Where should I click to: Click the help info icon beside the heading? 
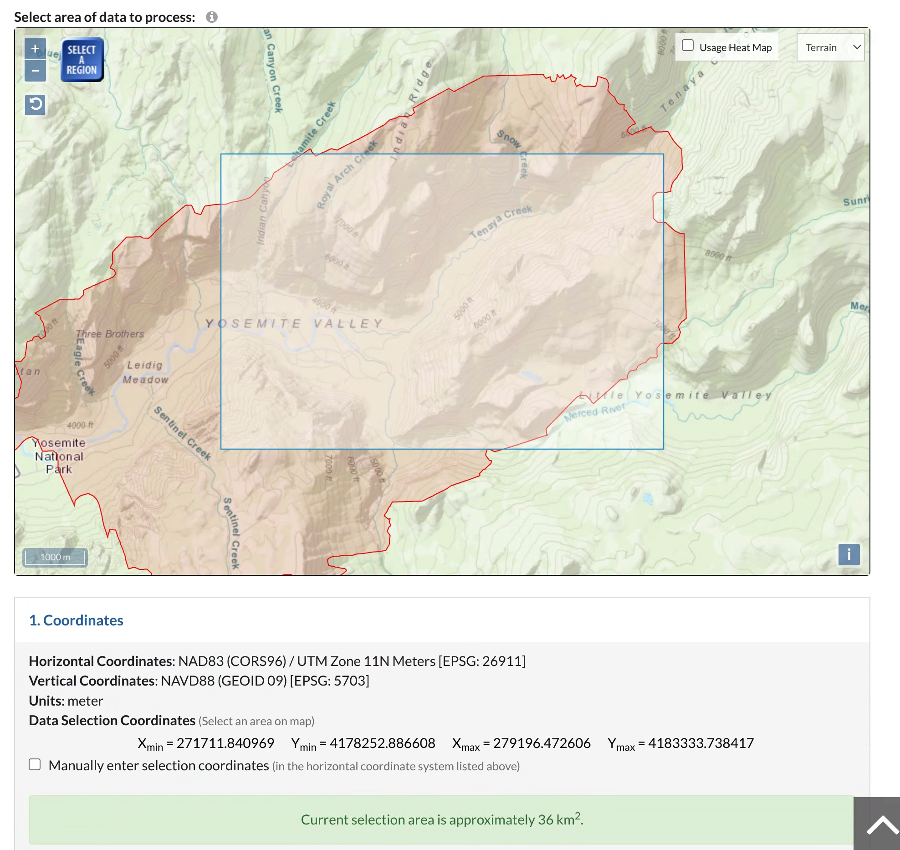coord(211,17)
